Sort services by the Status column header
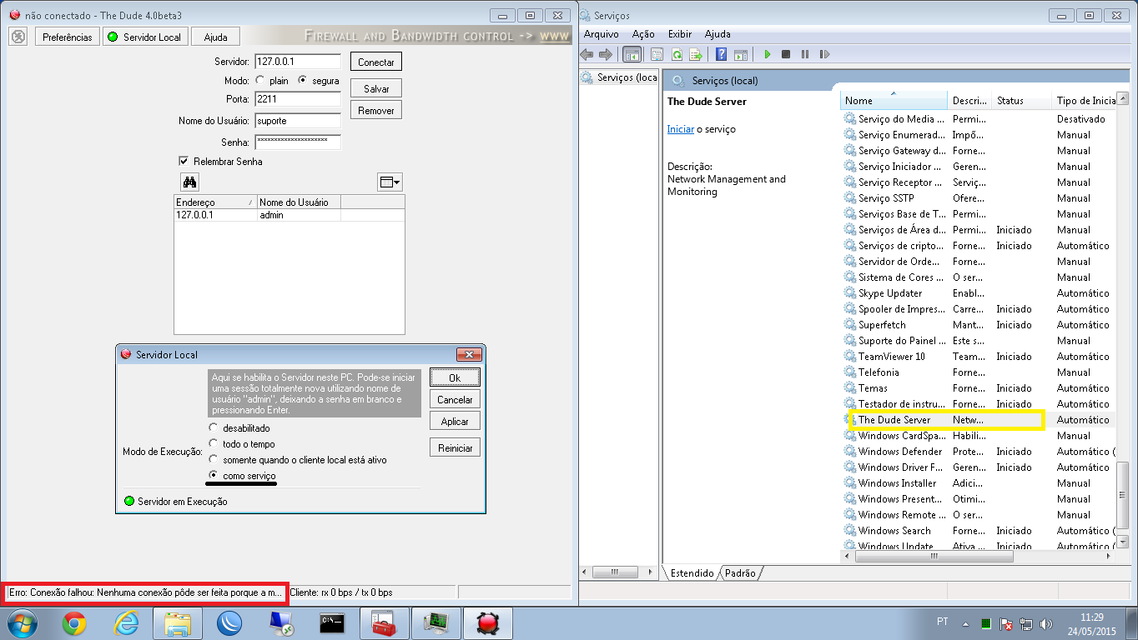 click(x=1022, y=101)
